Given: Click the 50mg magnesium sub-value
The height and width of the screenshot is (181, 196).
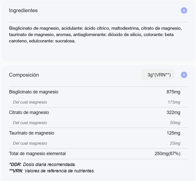Looking at the screenshot, I should click(x=175, y=123).
